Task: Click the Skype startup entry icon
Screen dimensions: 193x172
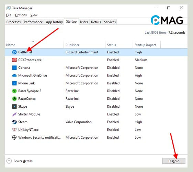Action: coord(14,107)
